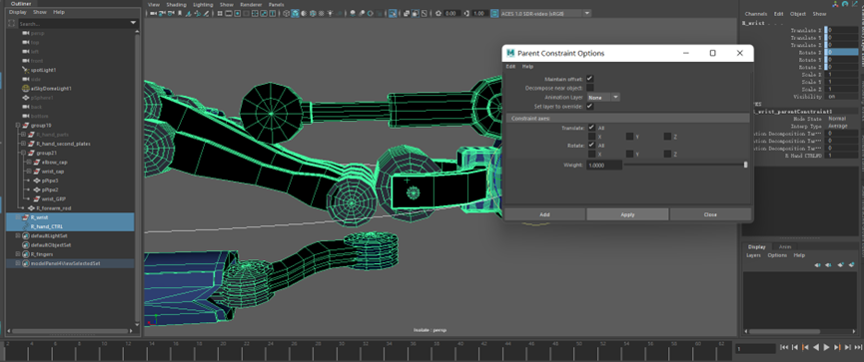Expand the R_fingers node

[18, 254]
